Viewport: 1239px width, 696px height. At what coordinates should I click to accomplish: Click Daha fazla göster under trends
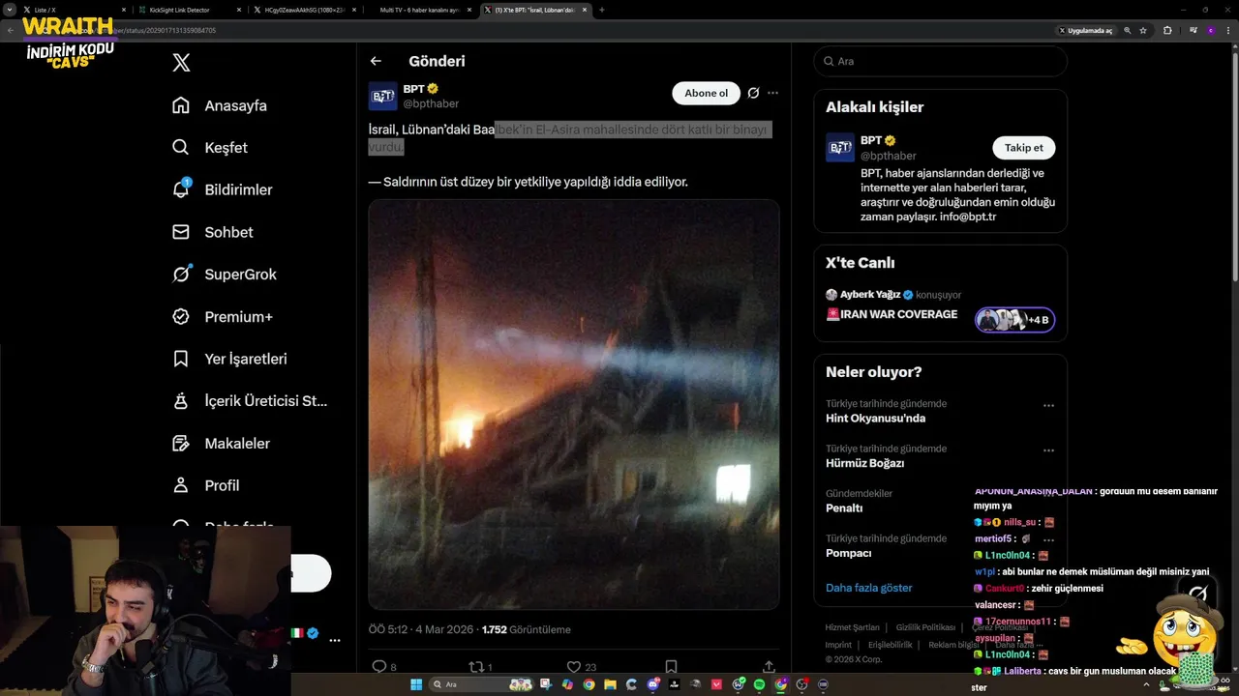[x=868, y=588]
